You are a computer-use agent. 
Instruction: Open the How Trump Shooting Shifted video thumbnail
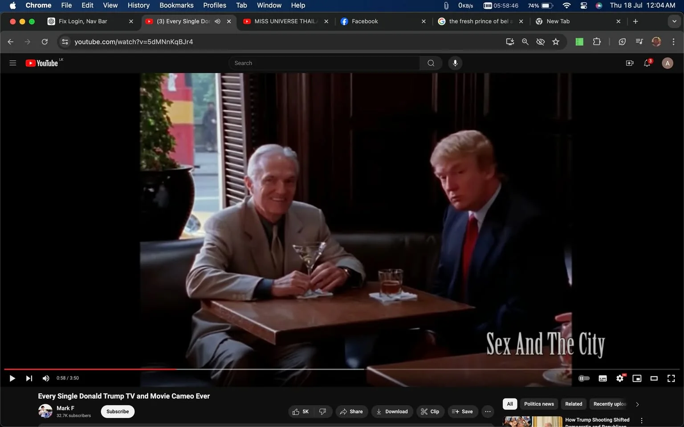[x=533, y=422]
